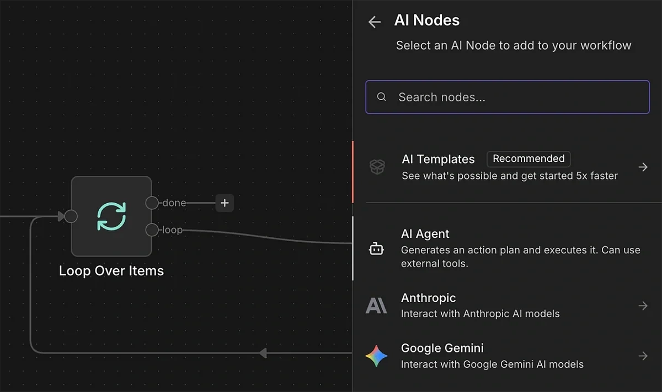Click the Loop Over Items input connector

71,216
